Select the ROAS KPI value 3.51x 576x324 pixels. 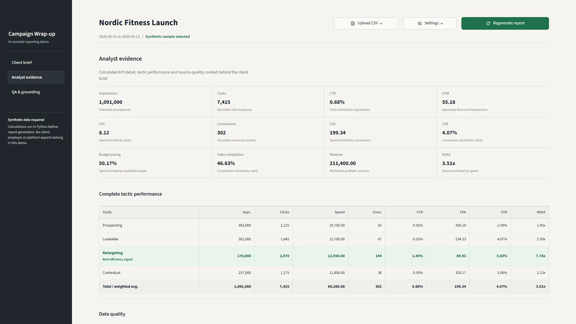point(448,163)
